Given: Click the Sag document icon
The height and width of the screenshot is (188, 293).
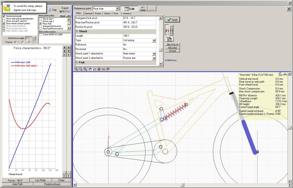Looking at the screenshot, I should pos(50,10).
